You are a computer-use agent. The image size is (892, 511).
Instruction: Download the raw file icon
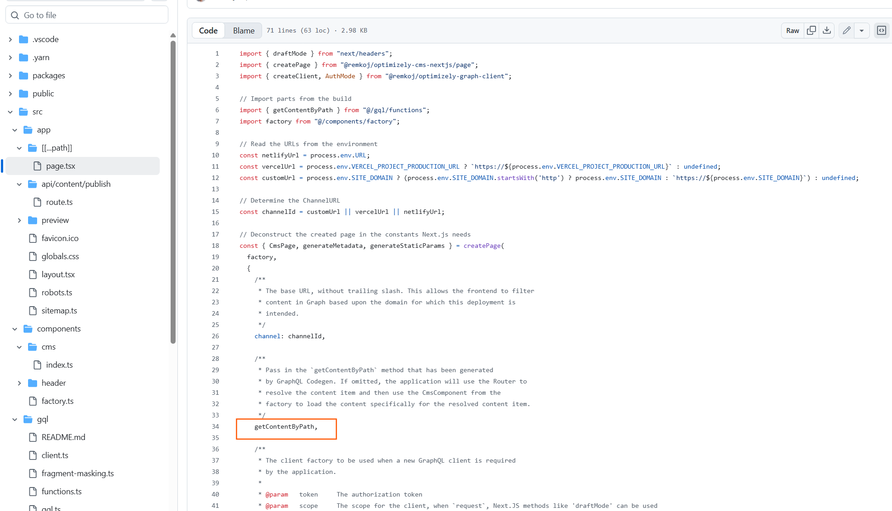click(827, 30)
